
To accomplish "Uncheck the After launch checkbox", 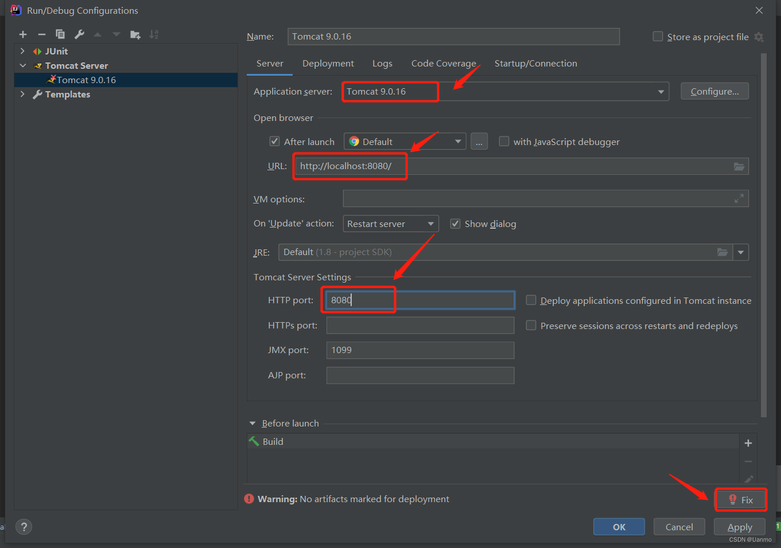I will tap(274, 141).
